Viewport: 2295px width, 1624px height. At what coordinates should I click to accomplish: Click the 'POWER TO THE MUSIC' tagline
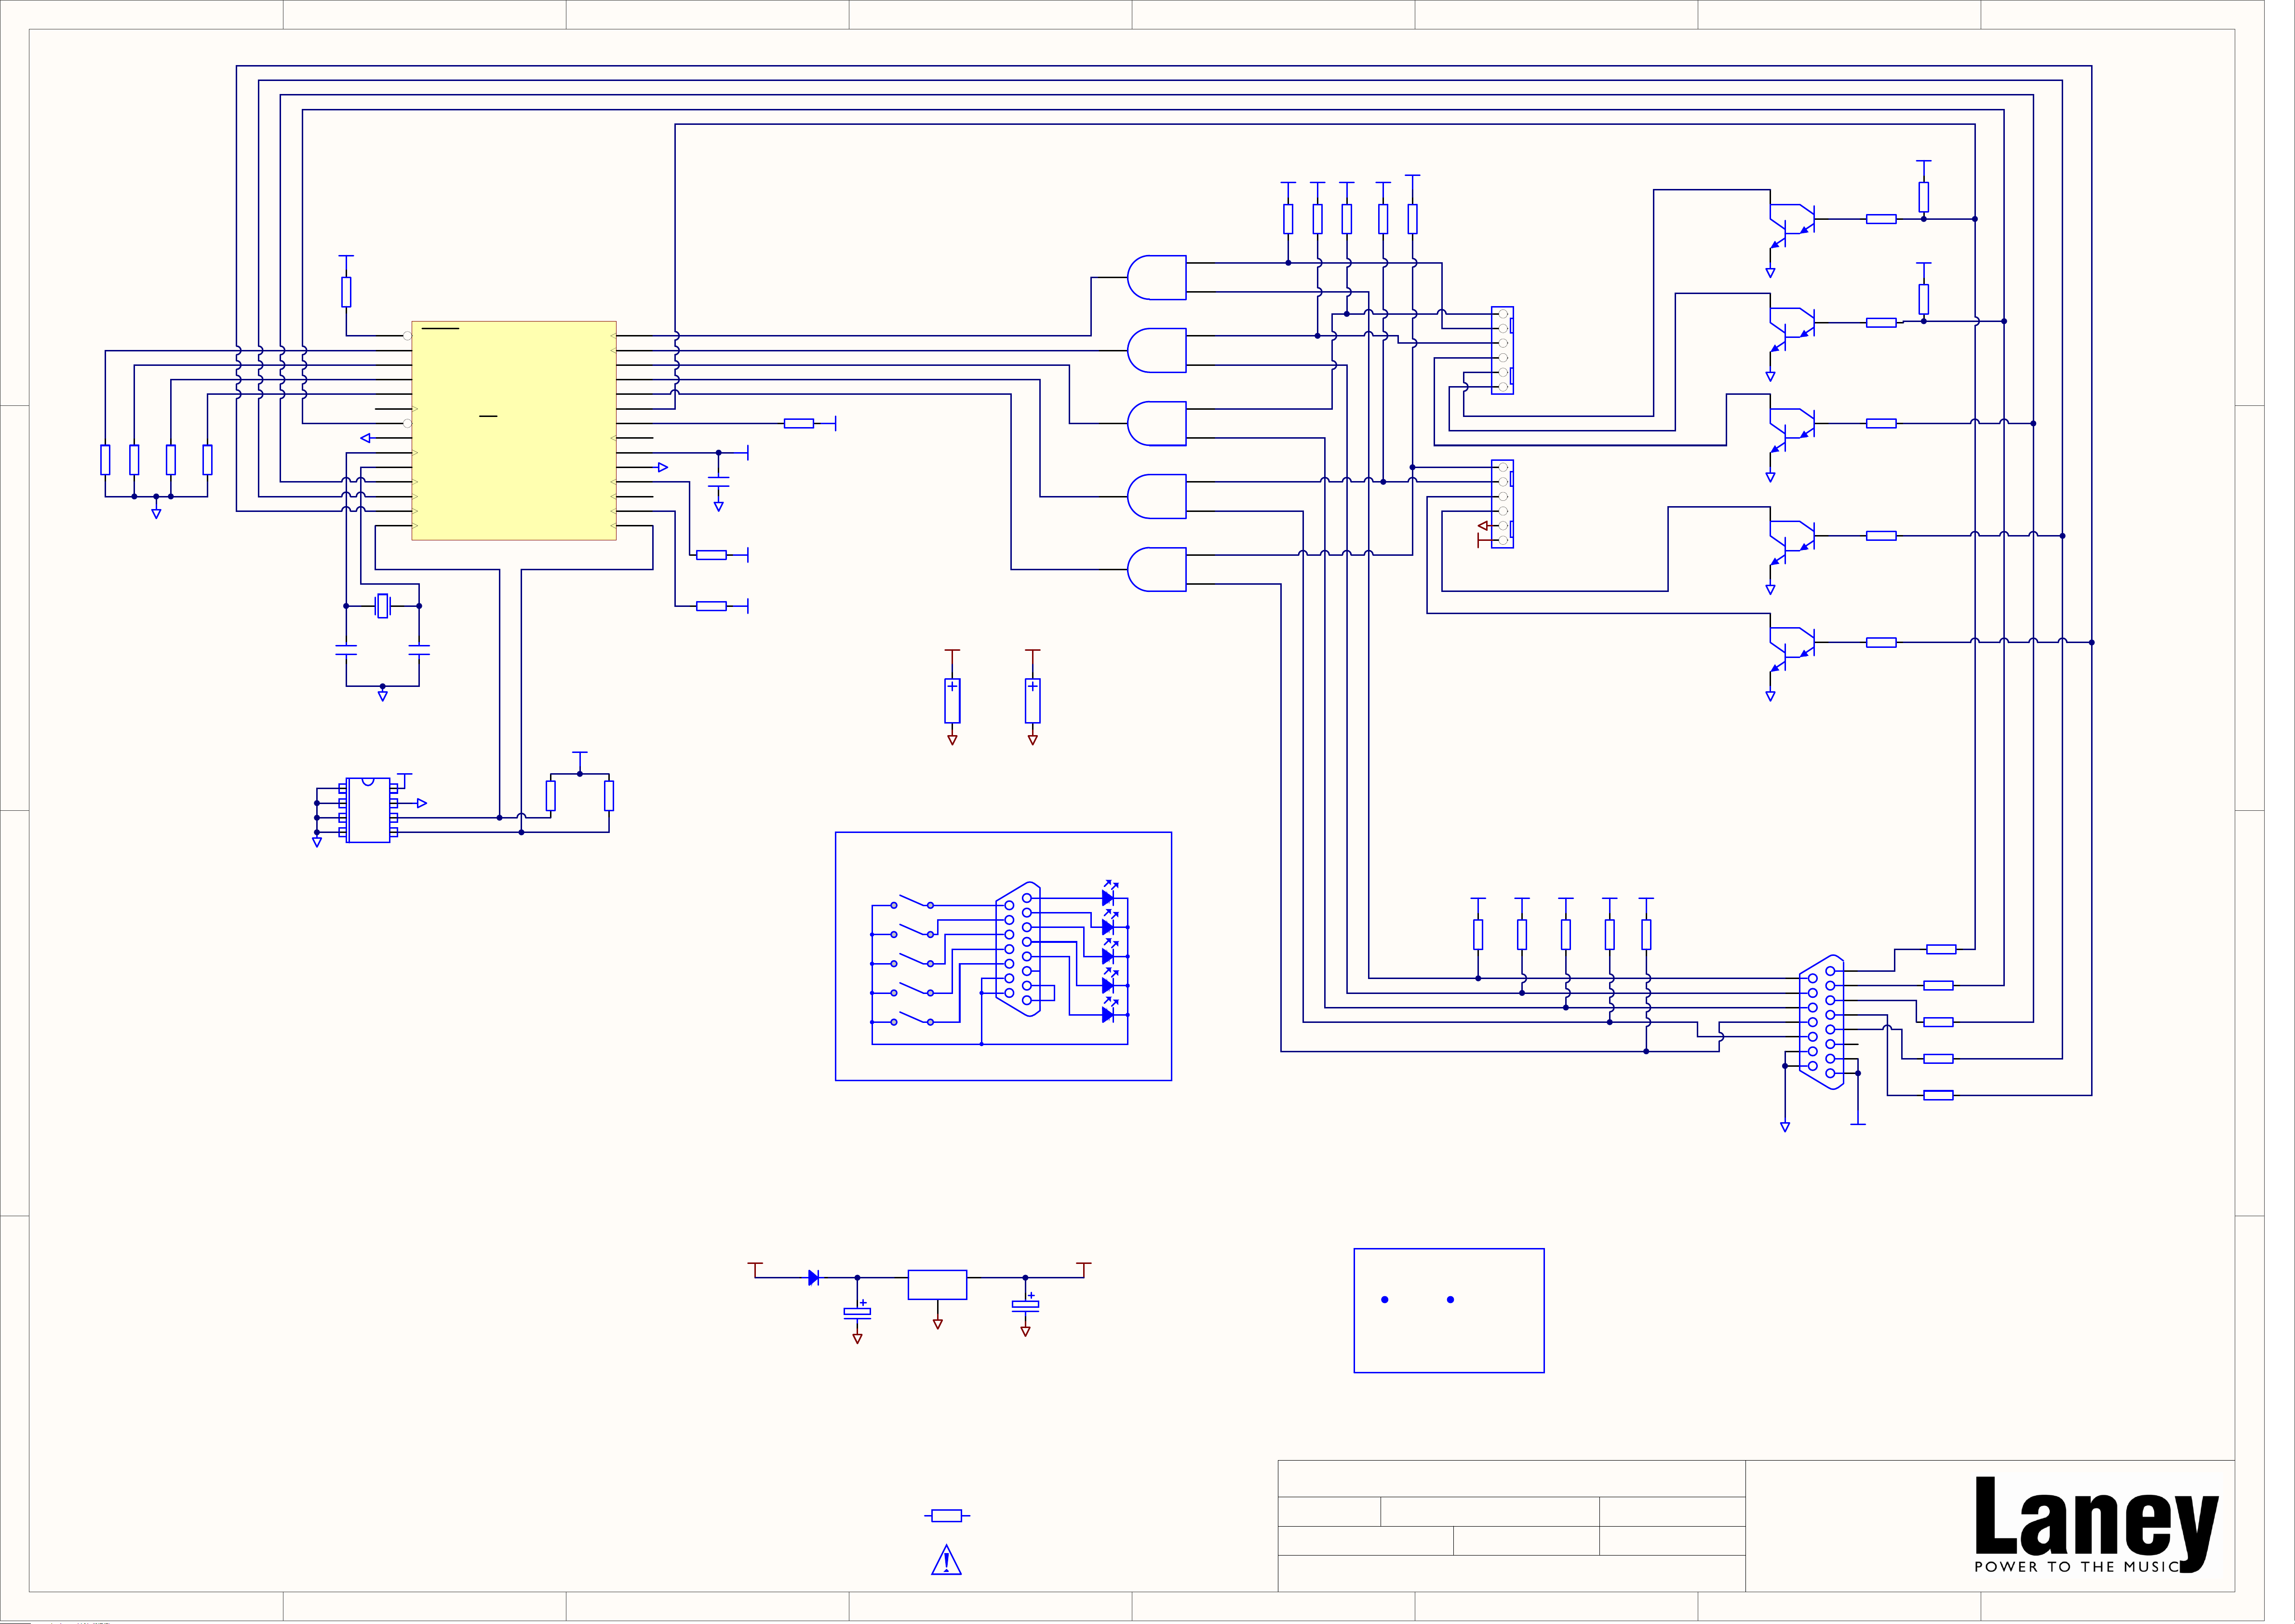pos(2076,1567)
